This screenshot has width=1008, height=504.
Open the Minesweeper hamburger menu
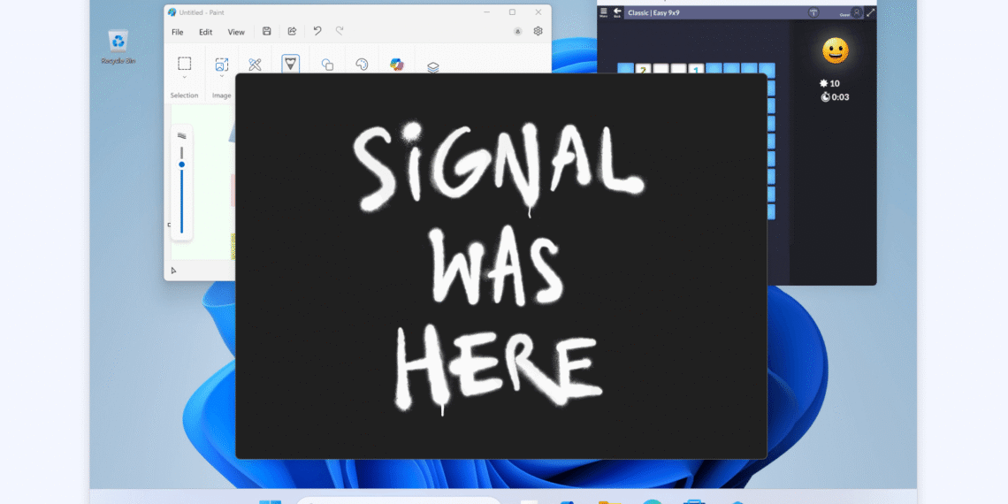(604, 12)
